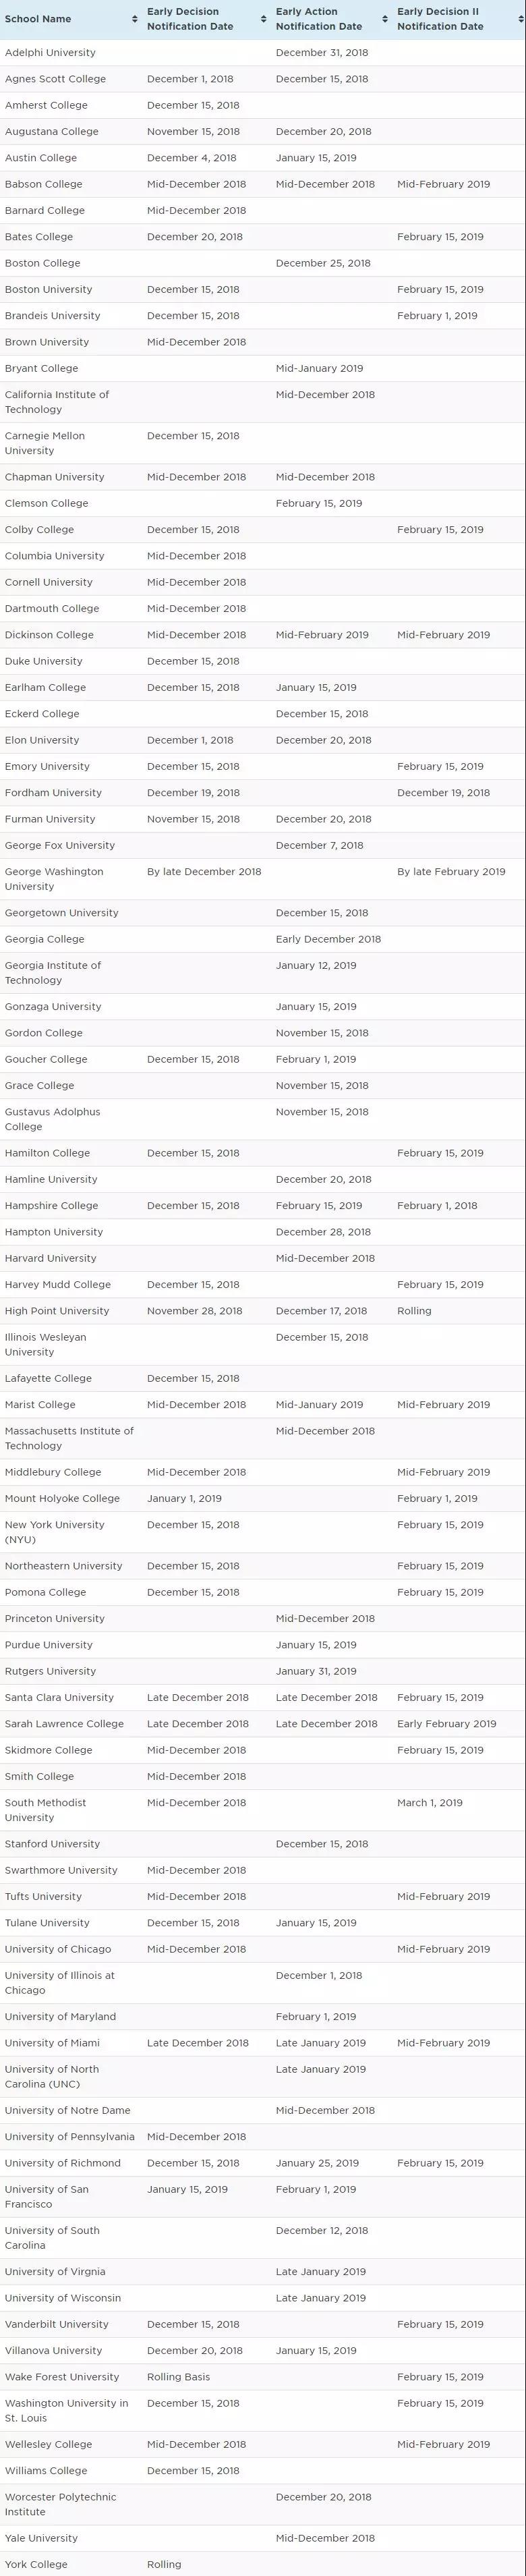Select California Institute of Technology cell
Screen dimensions: 526x2576
point(57,402)
